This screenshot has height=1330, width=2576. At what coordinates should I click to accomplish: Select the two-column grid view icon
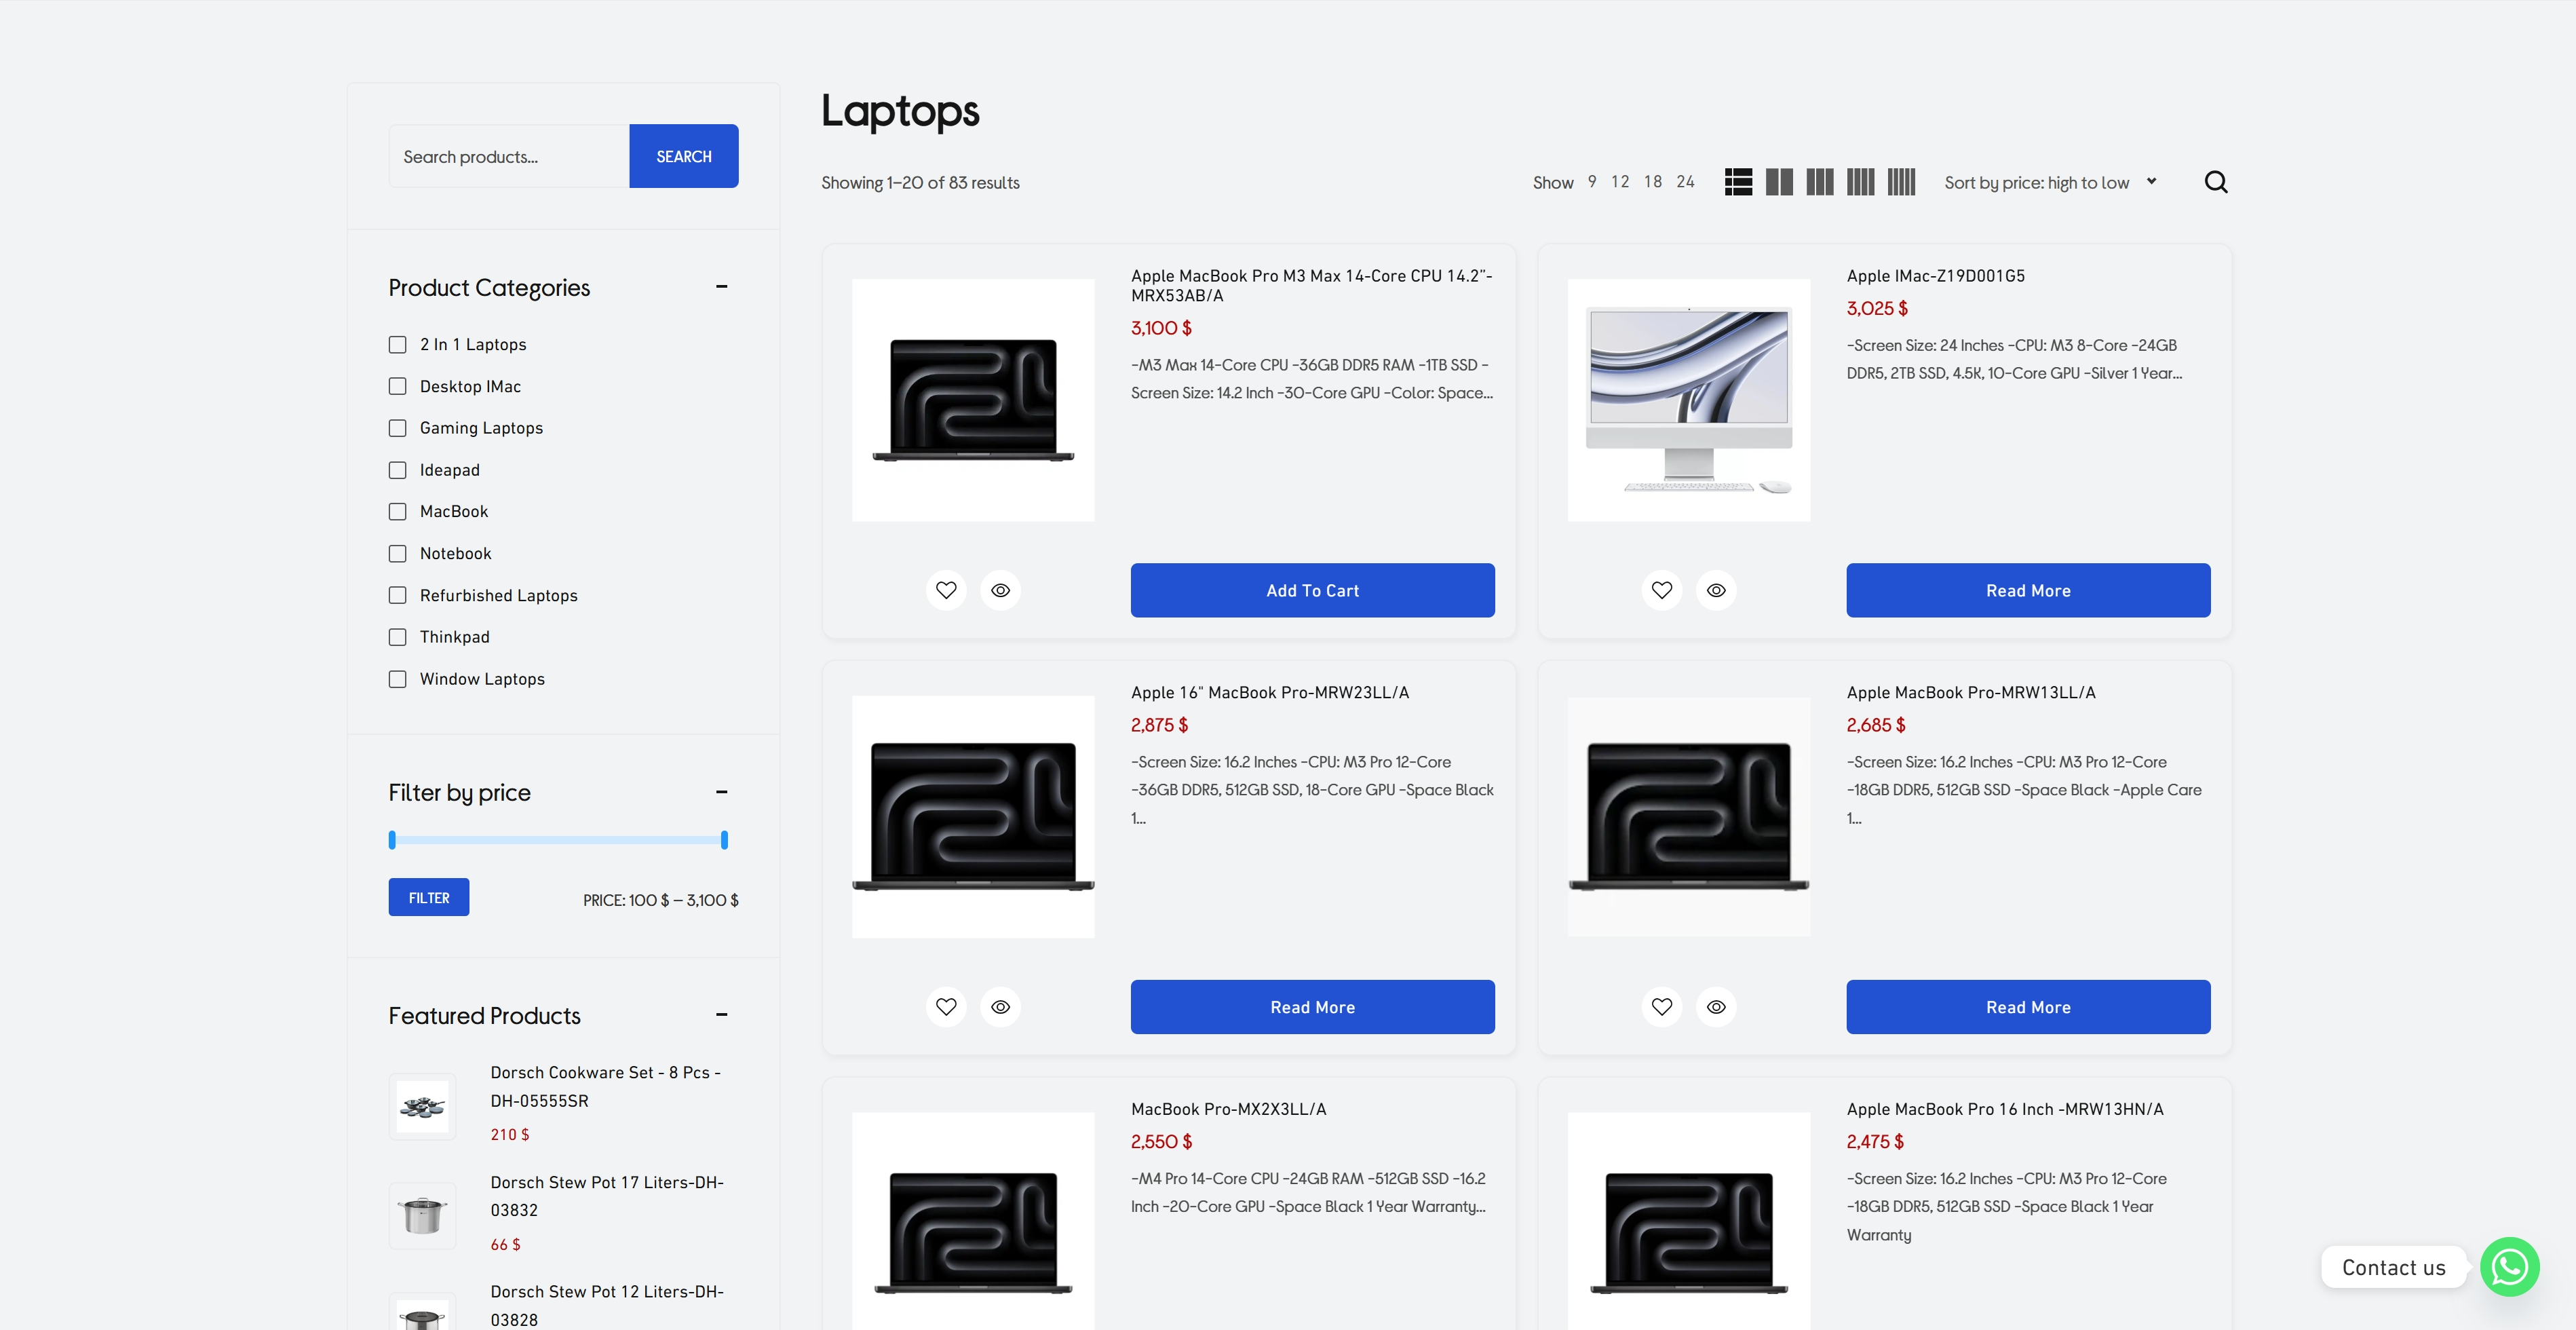pyautogui.click(x=1779, y=182)
